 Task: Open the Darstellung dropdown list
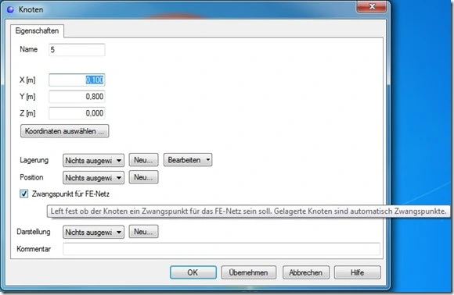click(x=93, y=232)
